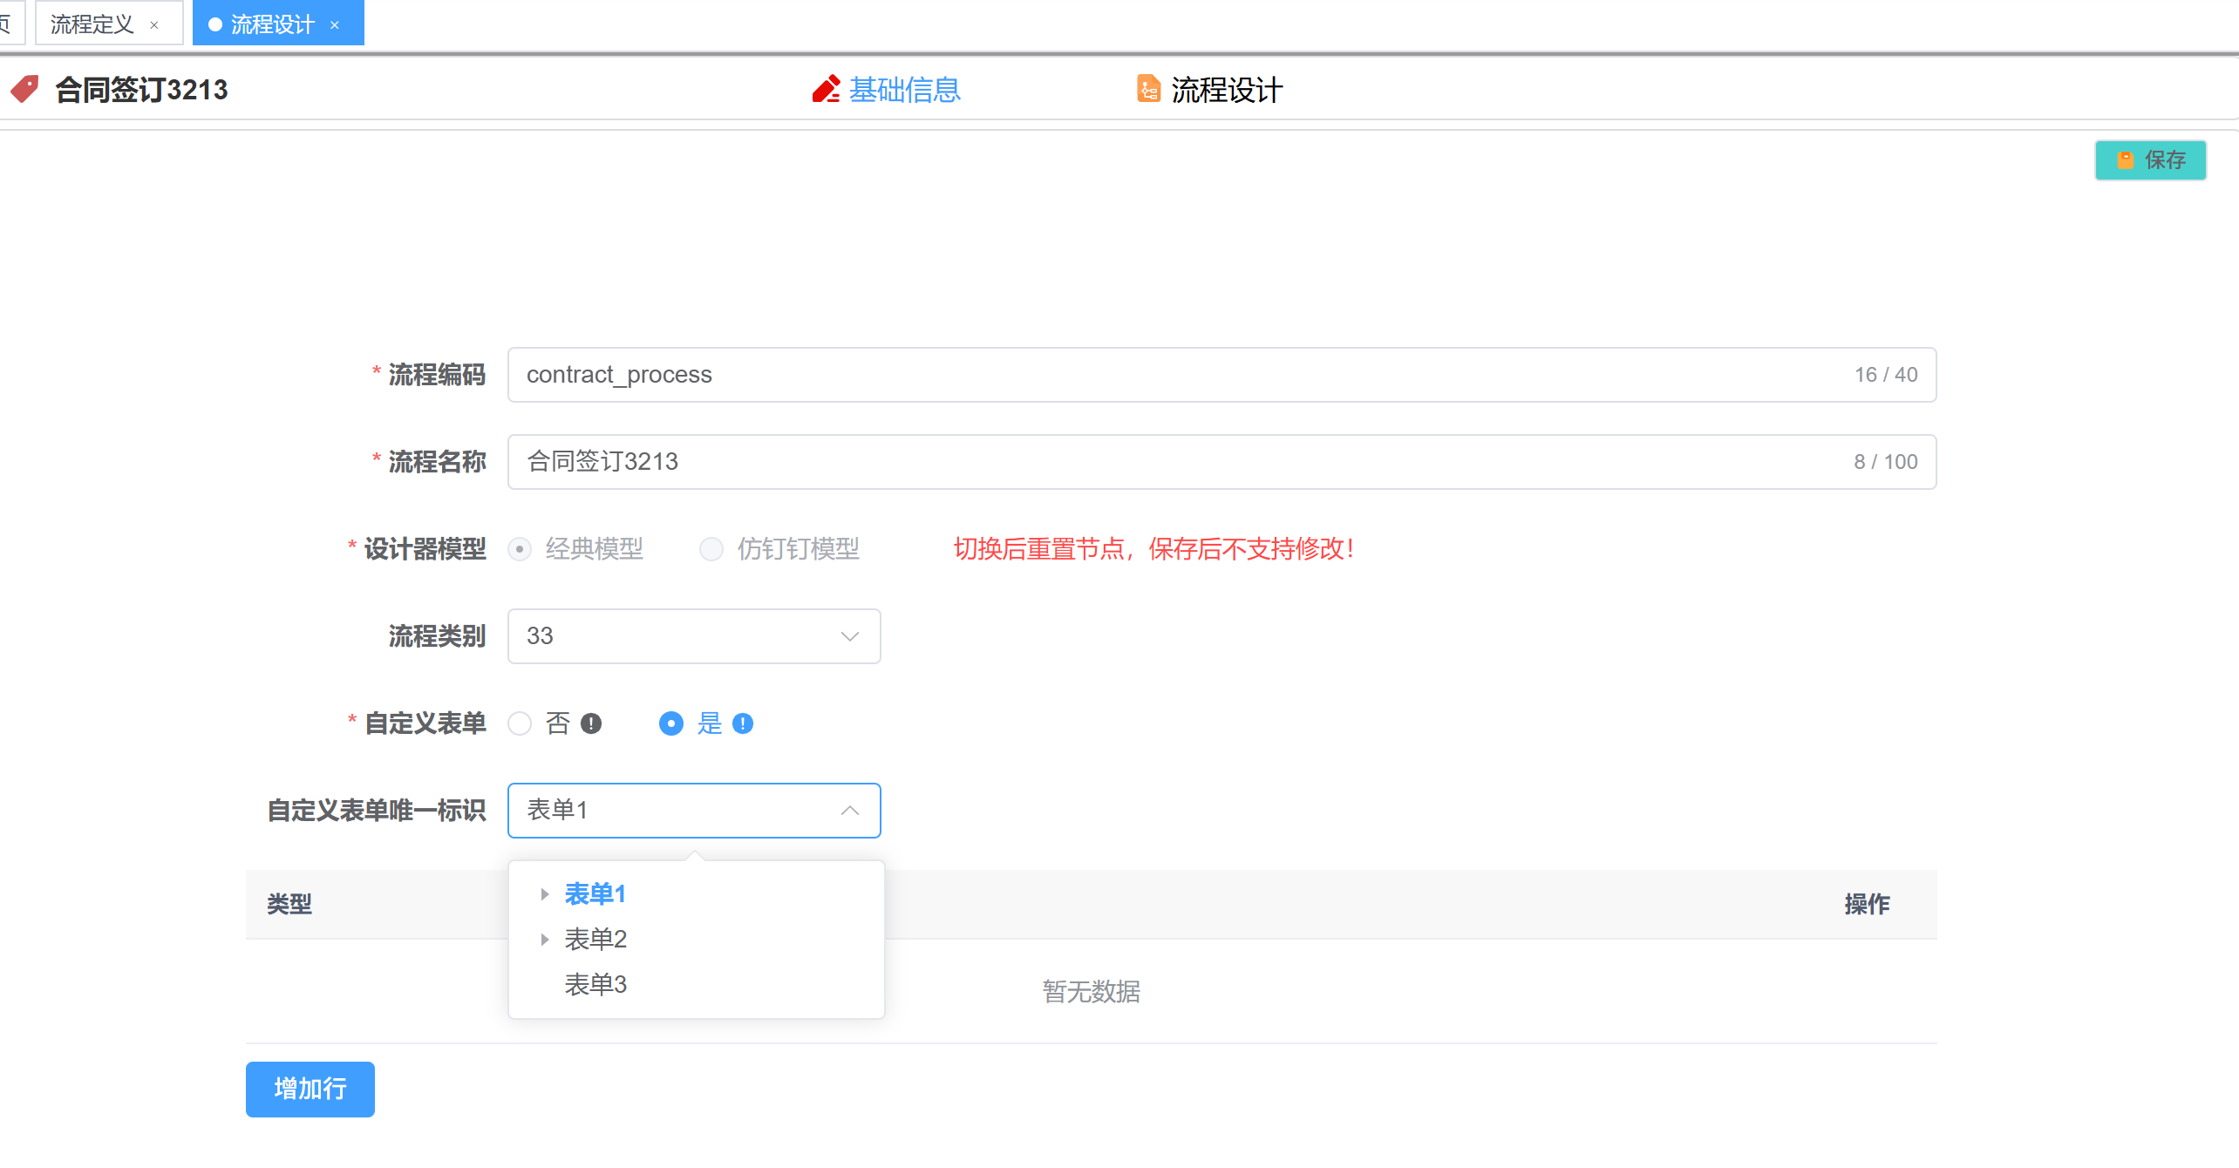The height and width of the screenshot is (1168, 2239).
Task: Select the 否 radio for 自定义表单
Action: 521,723
